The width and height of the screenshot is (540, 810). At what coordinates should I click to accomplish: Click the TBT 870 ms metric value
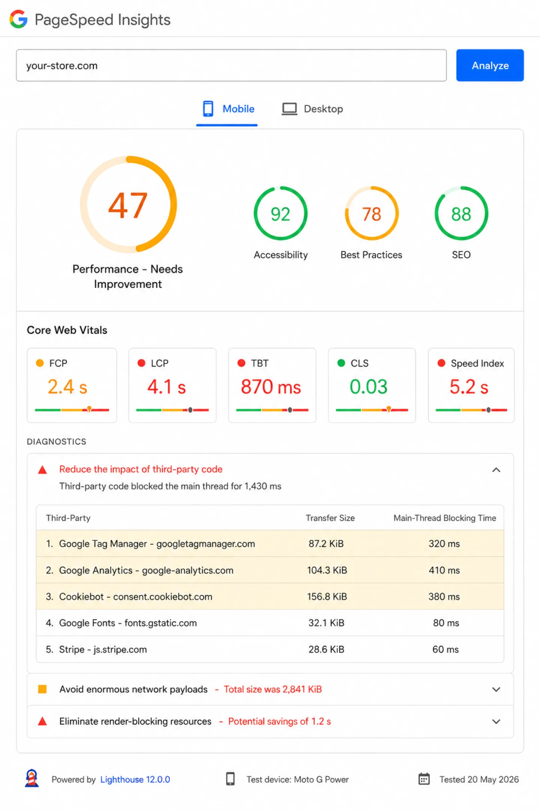click(271, 387)
